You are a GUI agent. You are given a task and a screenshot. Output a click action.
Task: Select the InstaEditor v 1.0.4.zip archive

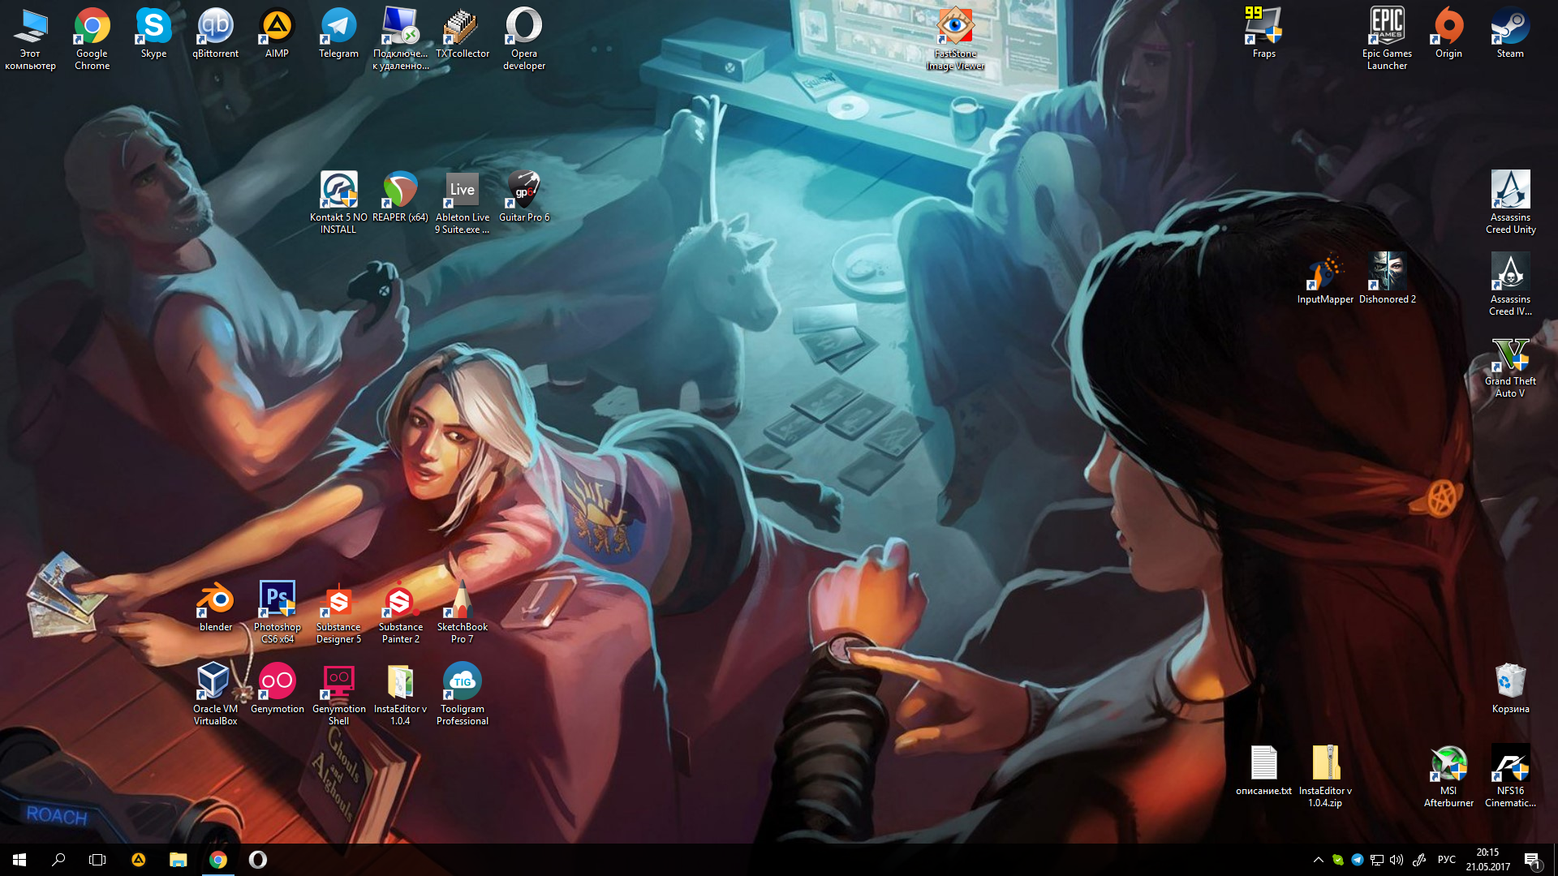pos(1325,776)
